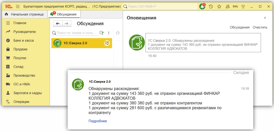
Task: Click the Главное list icon
Action: pyautogui.click(x=8, y=23)
